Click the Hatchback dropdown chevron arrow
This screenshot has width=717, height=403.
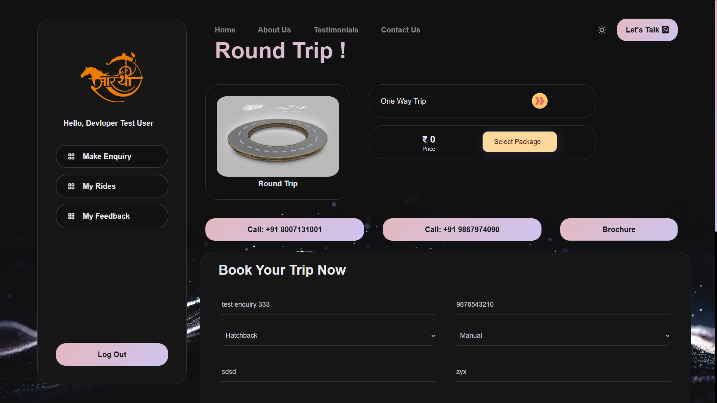[433, 336]
